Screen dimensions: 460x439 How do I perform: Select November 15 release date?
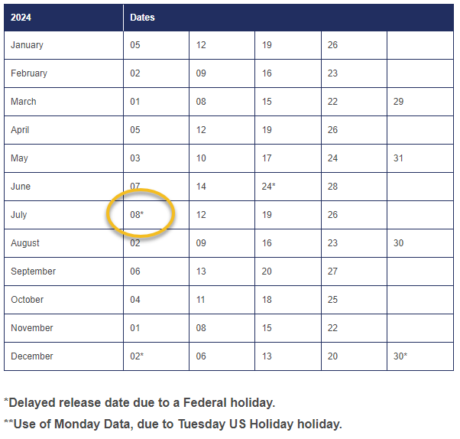pyautogui.click(x=267, y=328)
